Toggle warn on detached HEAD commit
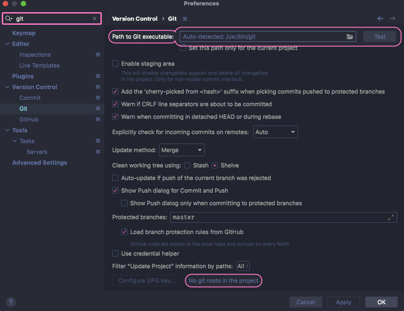Image resolution: width=404 pixels, height=311 pixels. click(115, 117)
